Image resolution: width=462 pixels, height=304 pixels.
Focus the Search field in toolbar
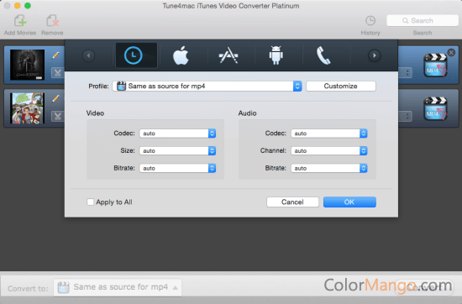tap(423, 21)
